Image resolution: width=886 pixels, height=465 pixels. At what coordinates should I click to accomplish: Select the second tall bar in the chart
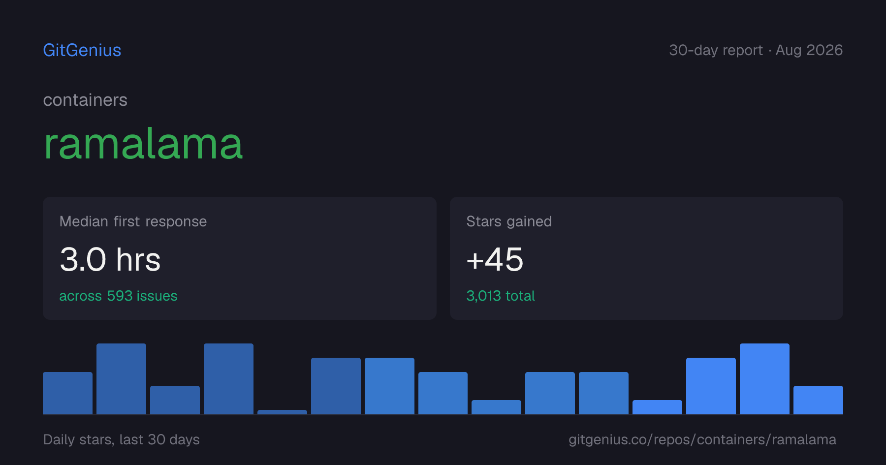(121, 379)
